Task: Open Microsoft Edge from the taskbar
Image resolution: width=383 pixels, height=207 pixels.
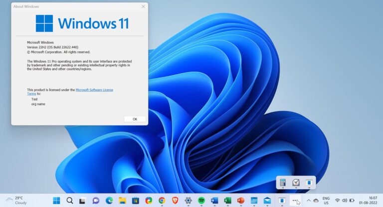Action: point(109,201)
